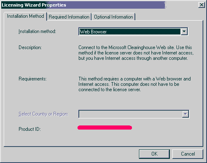Click the 'This method requires a computer' requirements text
The width and height of the screenshot is (207, 163).
[x=134, y=84]
